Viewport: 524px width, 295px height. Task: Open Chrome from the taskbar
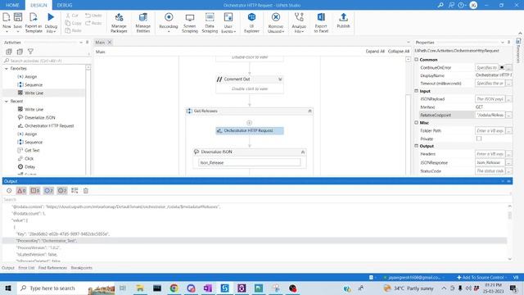[174, 288]
